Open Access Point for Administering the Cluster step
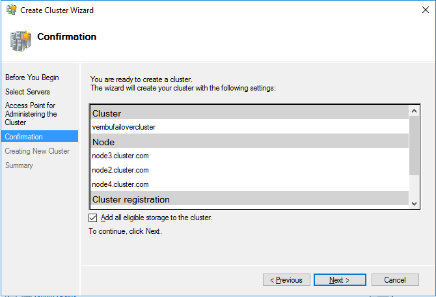 pos(31,114)
